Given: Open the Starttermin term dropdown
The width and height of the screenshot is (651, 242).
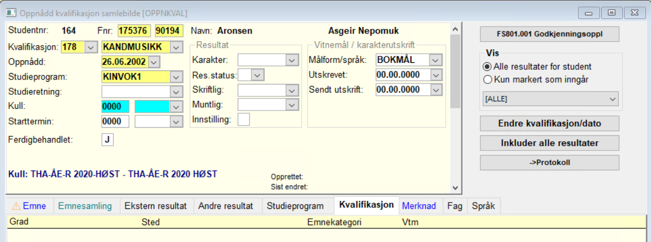Looking at the screenshot, I should 176,121.
